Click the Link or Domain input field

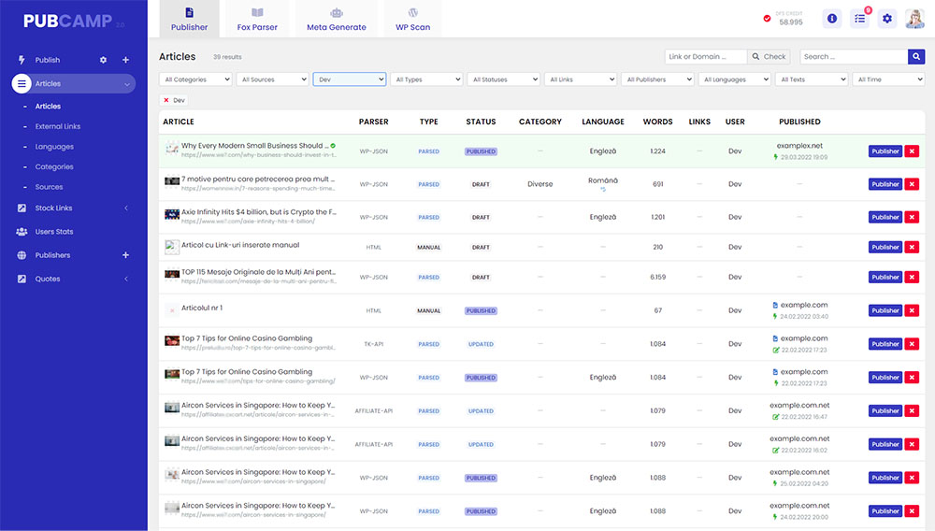coord(706,57)
